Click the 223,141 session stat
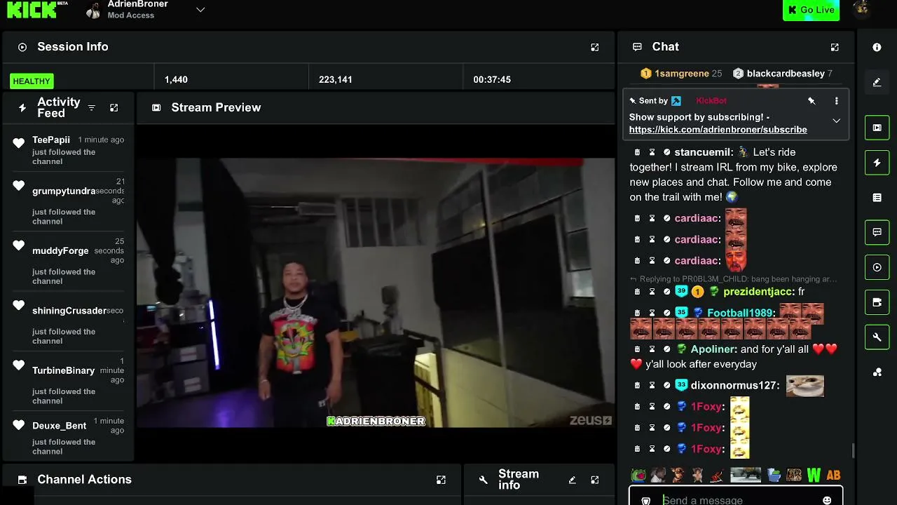The height and width of the screenshot is (505, 897). (x=336, y=80)
